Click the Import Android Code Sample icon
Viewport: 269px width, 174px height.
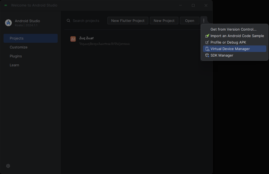tap(207, 36)
